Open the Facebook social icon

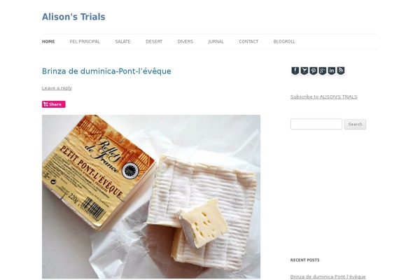tap(295, 71)
